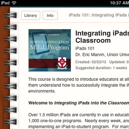Tap the 10:37 AM clock

click(120, 3)
